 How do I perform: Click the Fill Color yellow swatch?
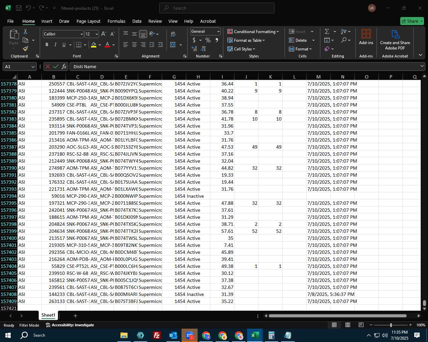coord(94,45)
